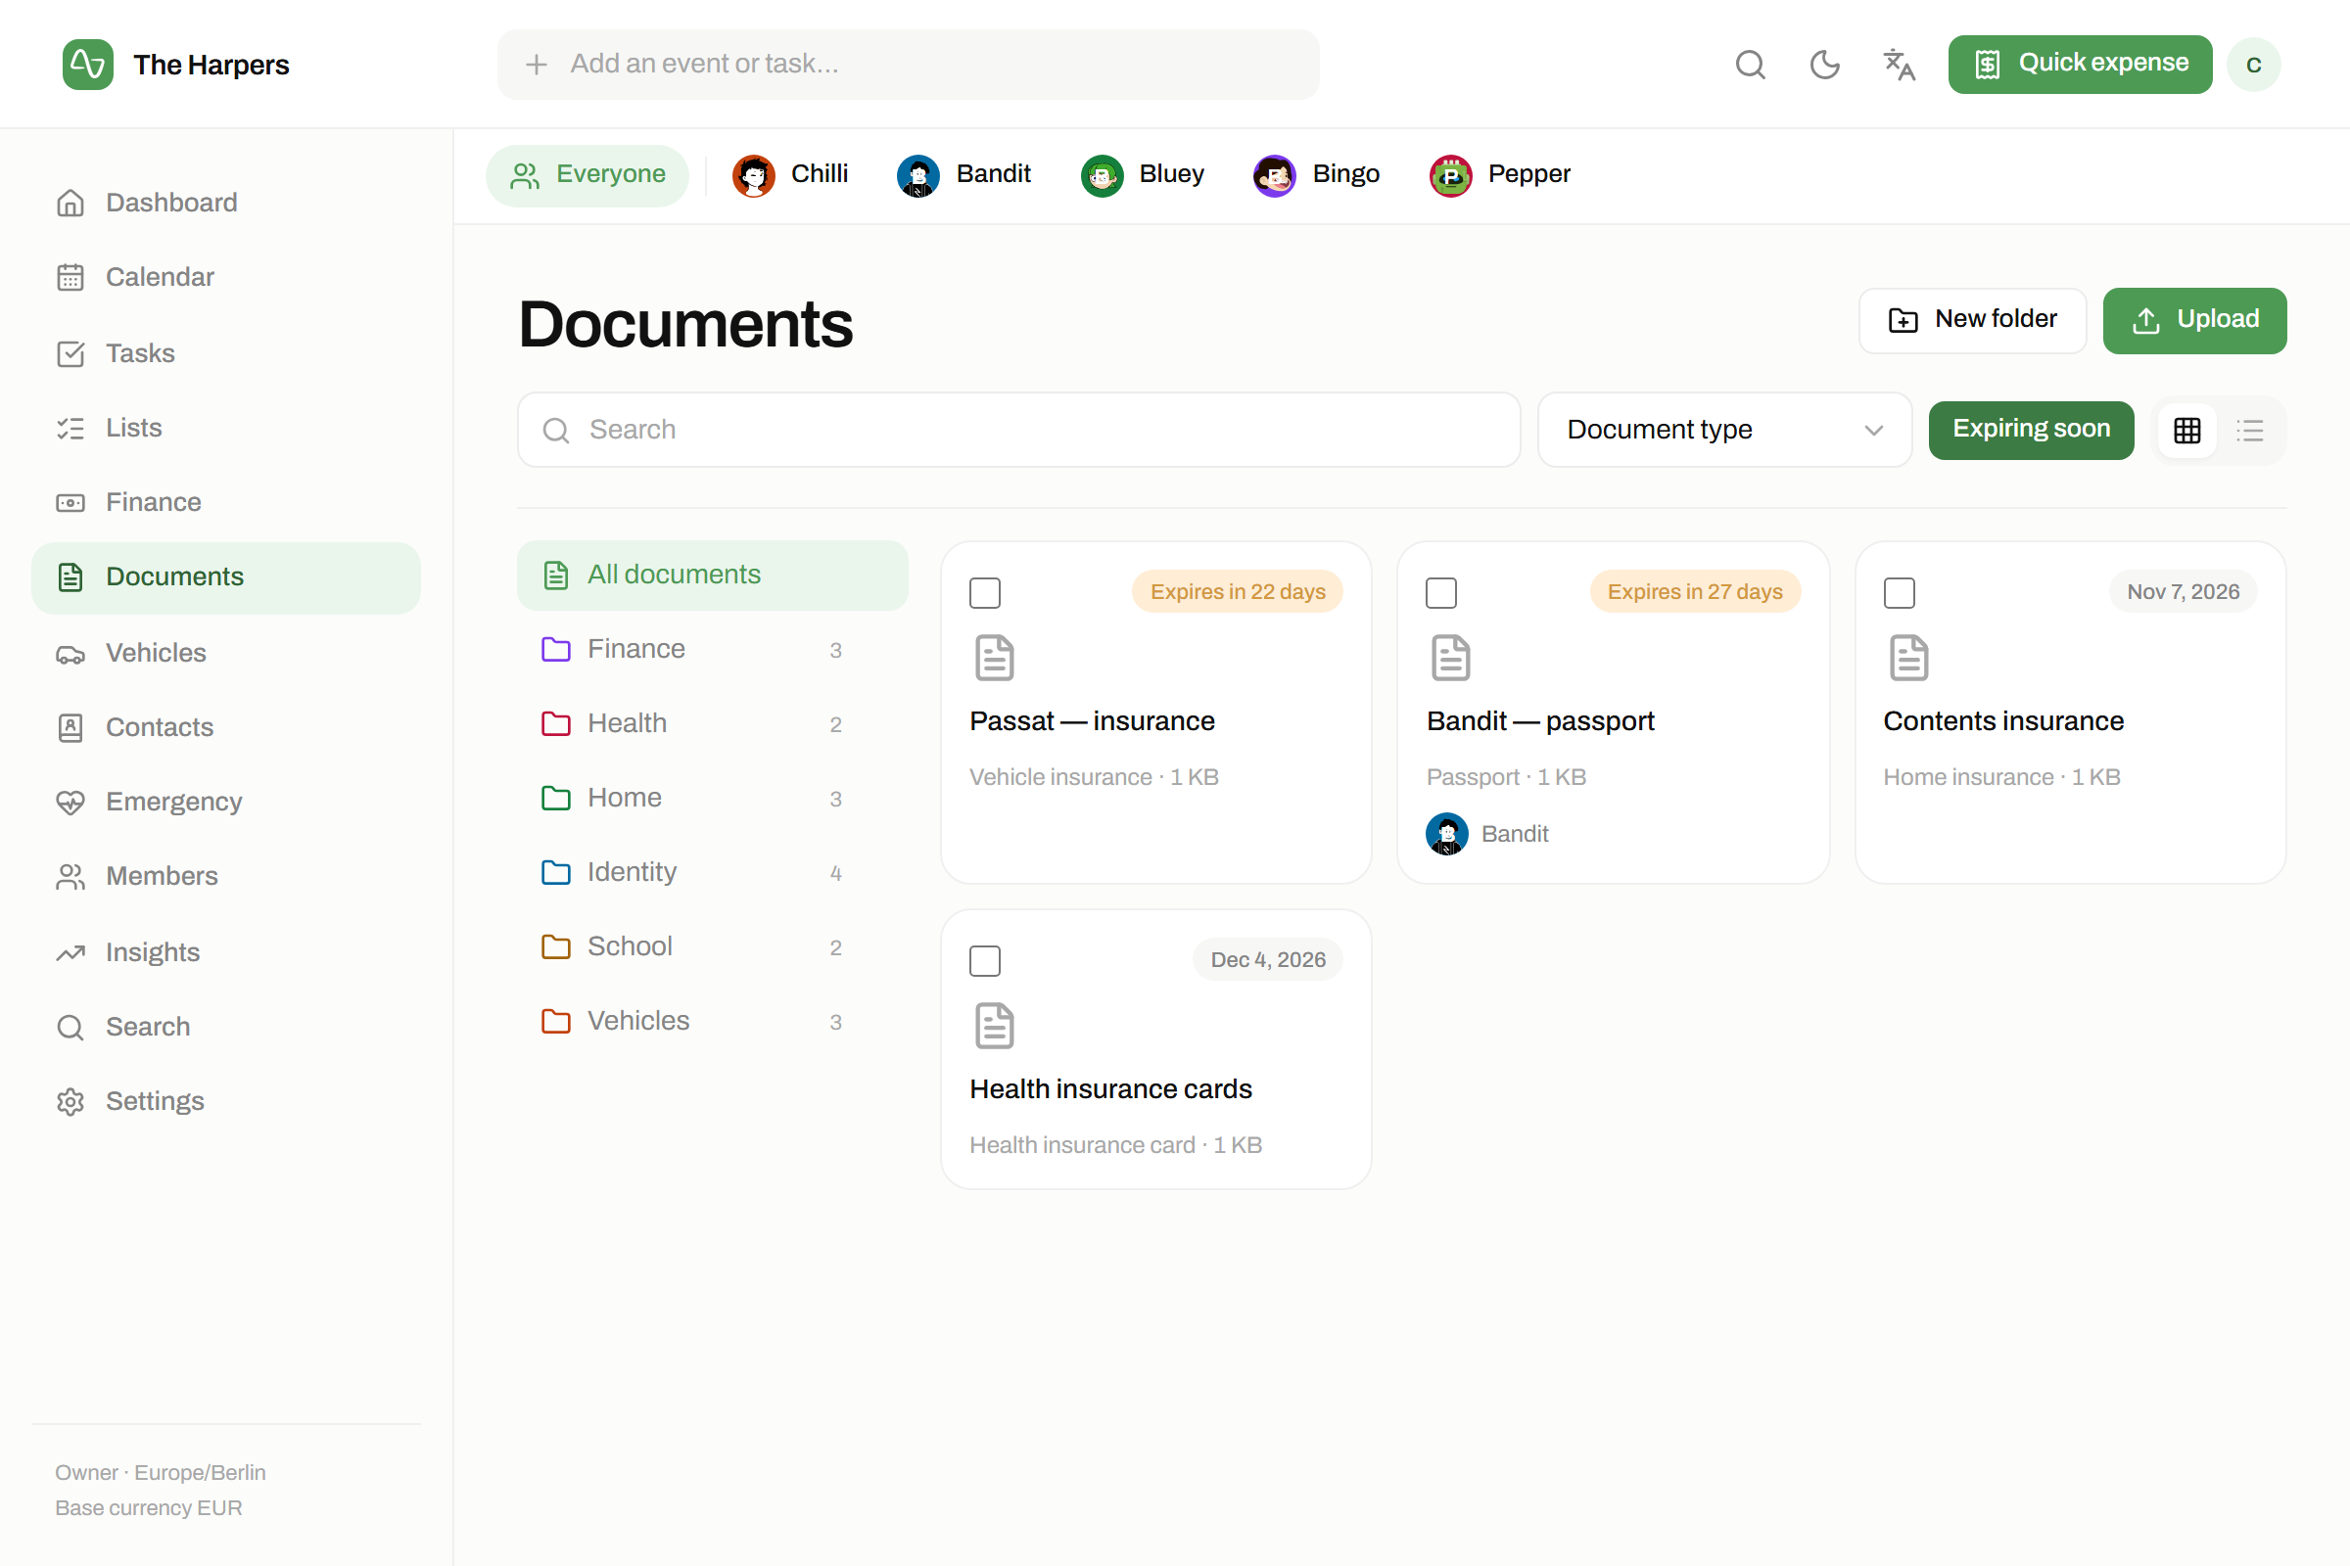
Task: Click file icon on Passat insurance card
Action: coord(994,658)
